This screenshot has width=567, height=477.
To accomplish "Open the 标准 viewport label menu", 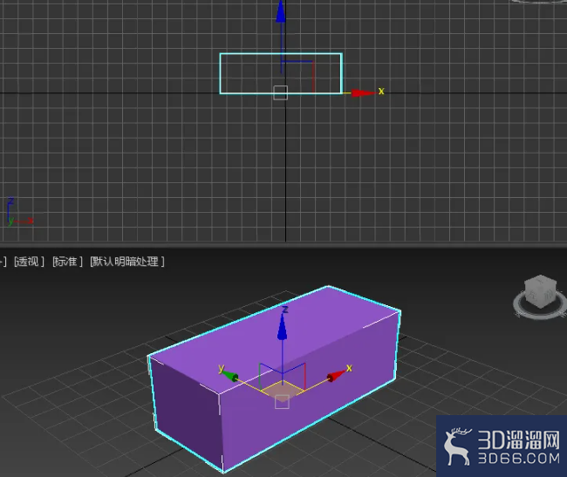I will pos(68,262).
